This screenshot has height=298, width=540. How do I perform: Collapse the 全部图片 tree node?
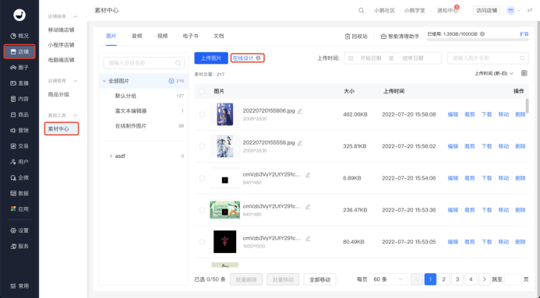click(104, 81)
